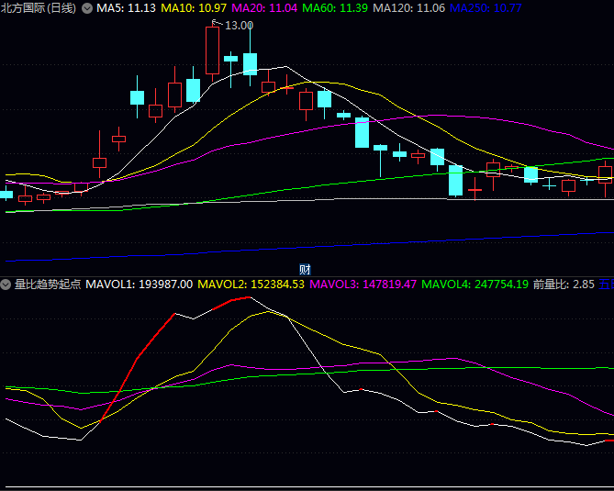
Task: Click the 13.00 high price marker
Action: (x=239, y=26)
